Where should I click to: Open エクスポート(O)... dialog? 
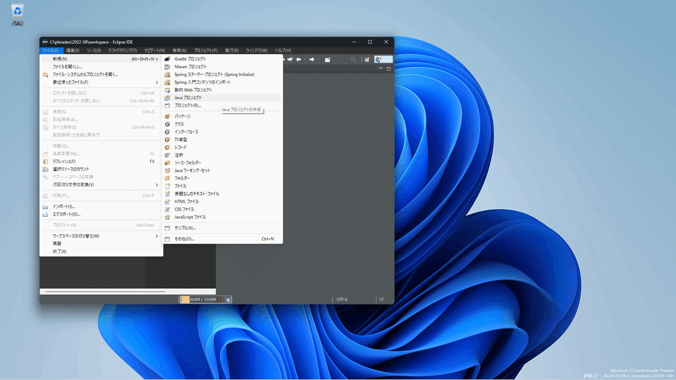tap(101, 214)
